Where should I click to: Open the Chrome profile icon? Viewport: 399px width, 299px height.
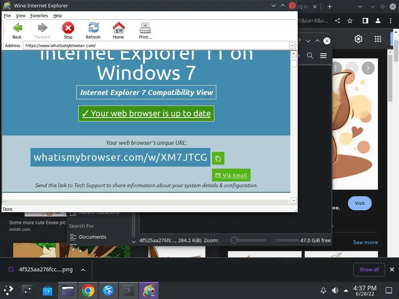click(x=378, y=21)
